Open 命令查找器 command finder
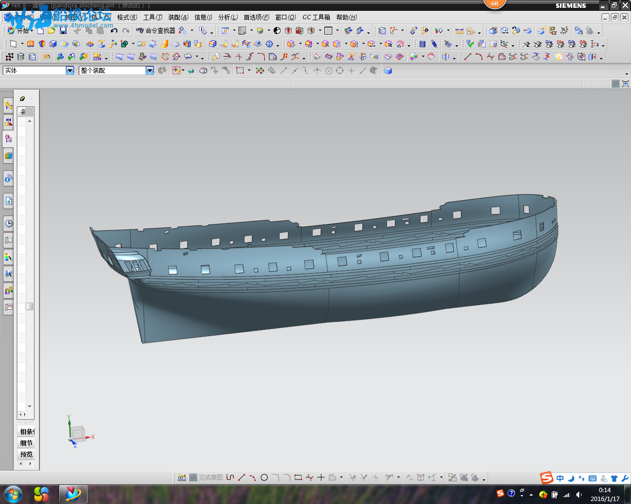 pos(156,31)
